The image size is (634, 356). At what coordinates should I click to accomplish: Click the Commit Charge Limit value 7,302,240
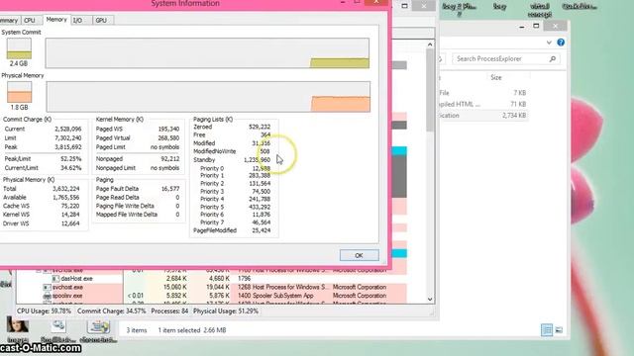[x=68, y=138]
